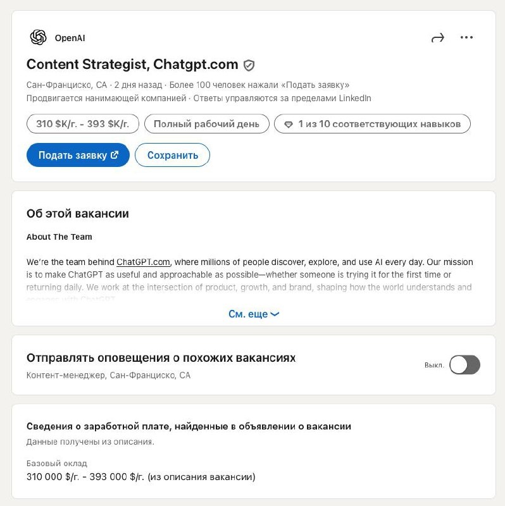Click the verified shield badge beside job title

249,65
